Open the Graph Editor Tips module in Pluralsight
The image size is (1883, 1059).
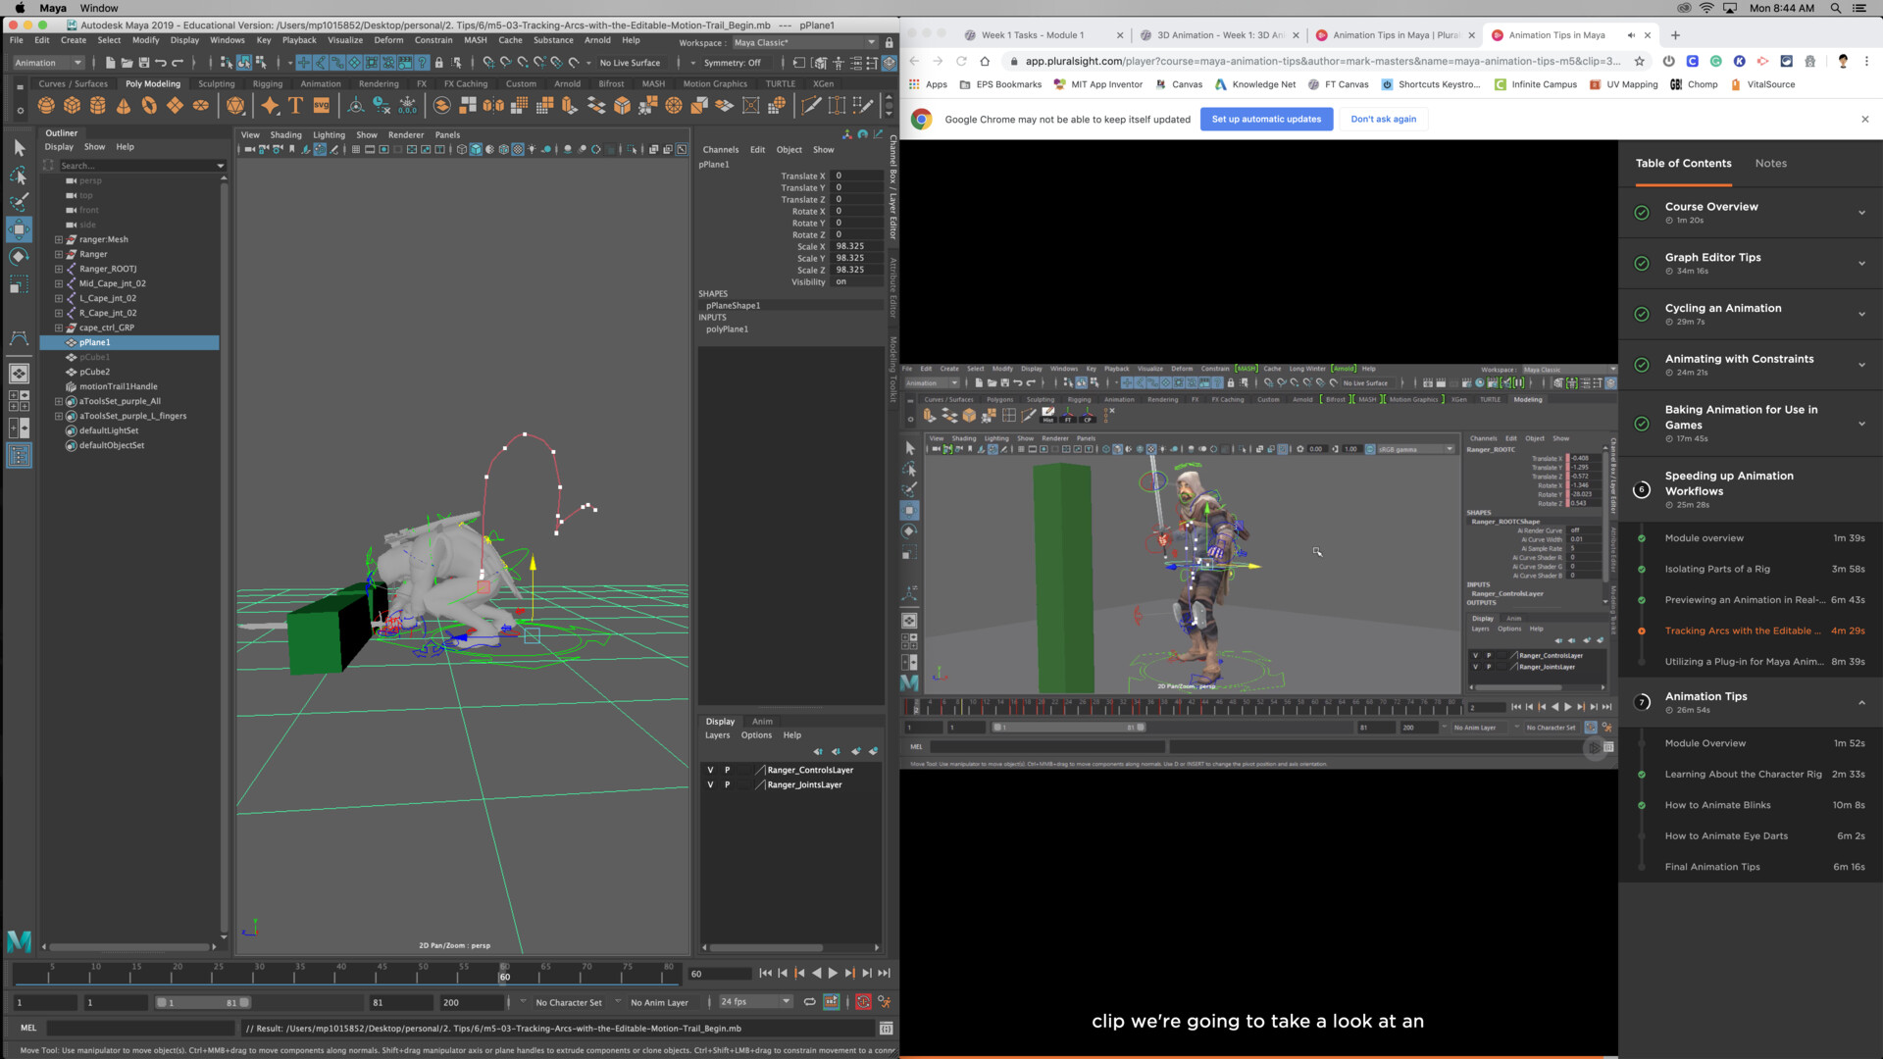[1713, 257]
